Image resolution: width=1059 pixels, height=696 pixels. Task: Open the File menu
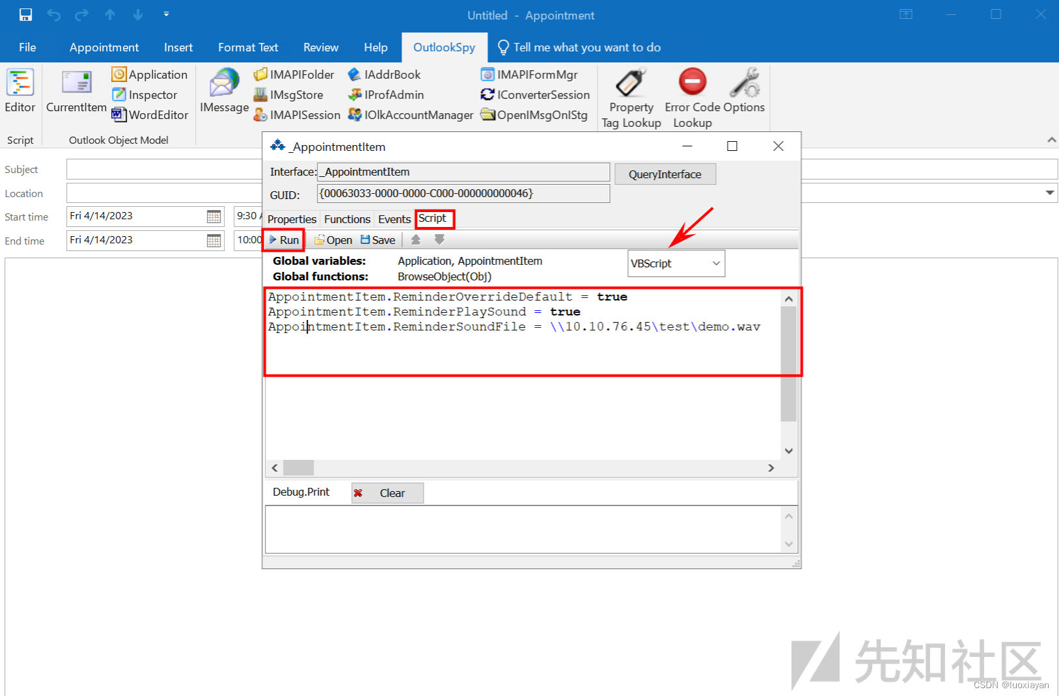[x=27, y=47]
